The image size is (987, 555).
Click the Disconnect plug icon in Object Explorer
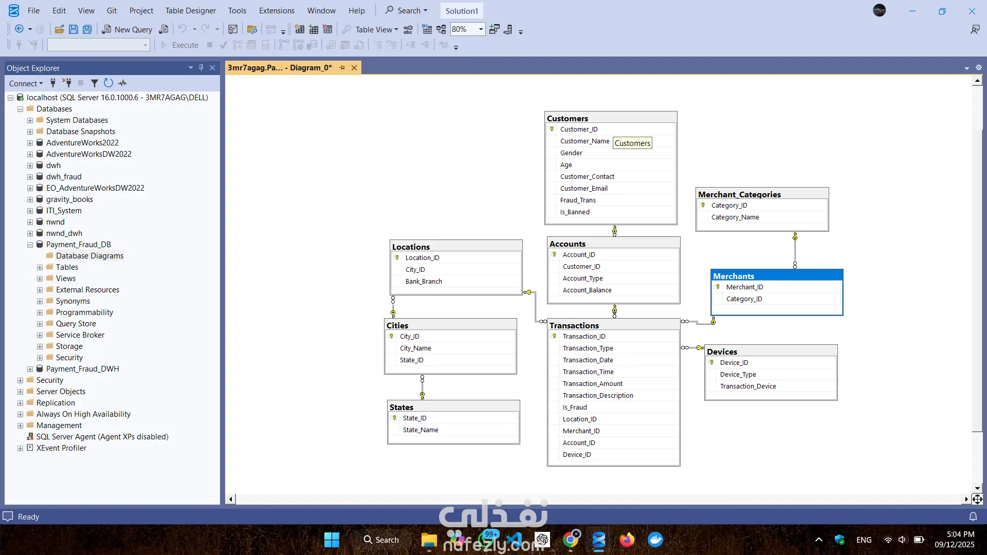click(67, 83)
